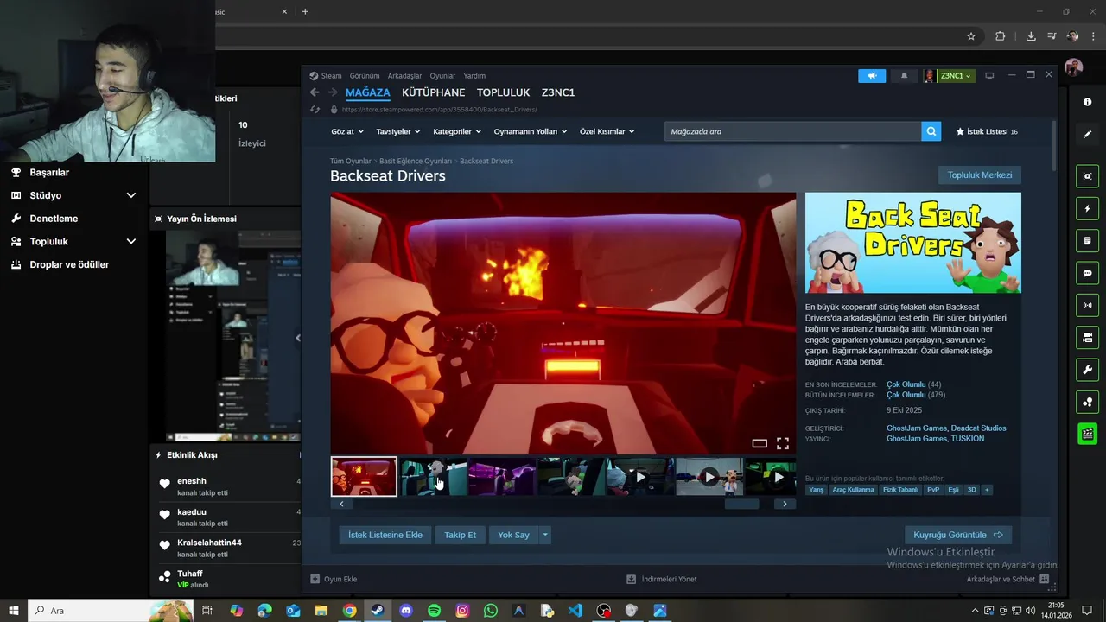
Task: Expand the Özel Kısımlar dropdown
Action: coord(607,131)
